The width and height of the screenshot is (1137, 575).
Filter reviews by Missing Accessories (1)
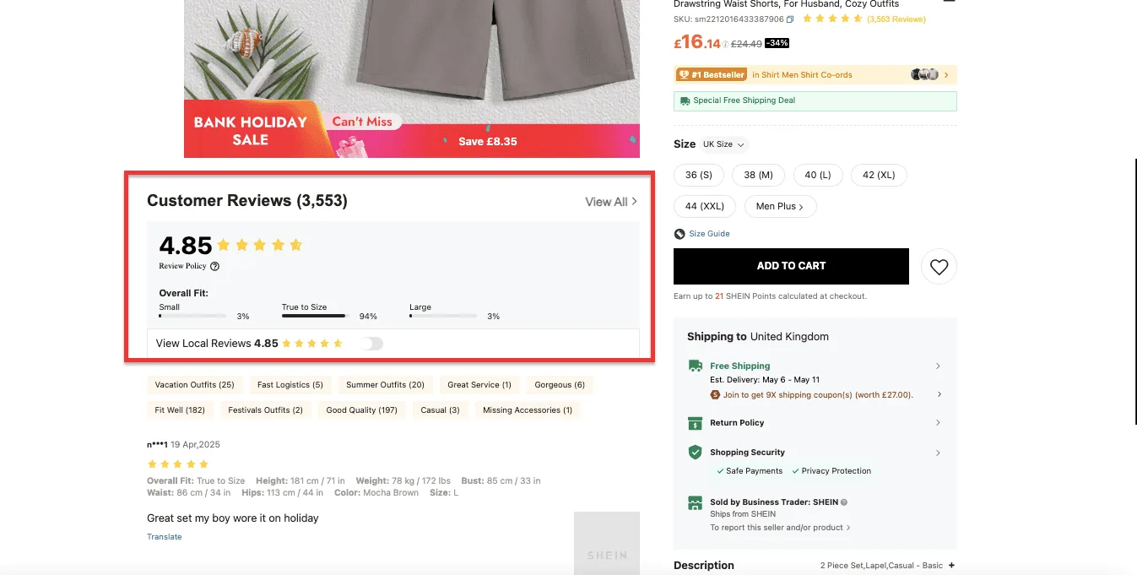[528, 410]
